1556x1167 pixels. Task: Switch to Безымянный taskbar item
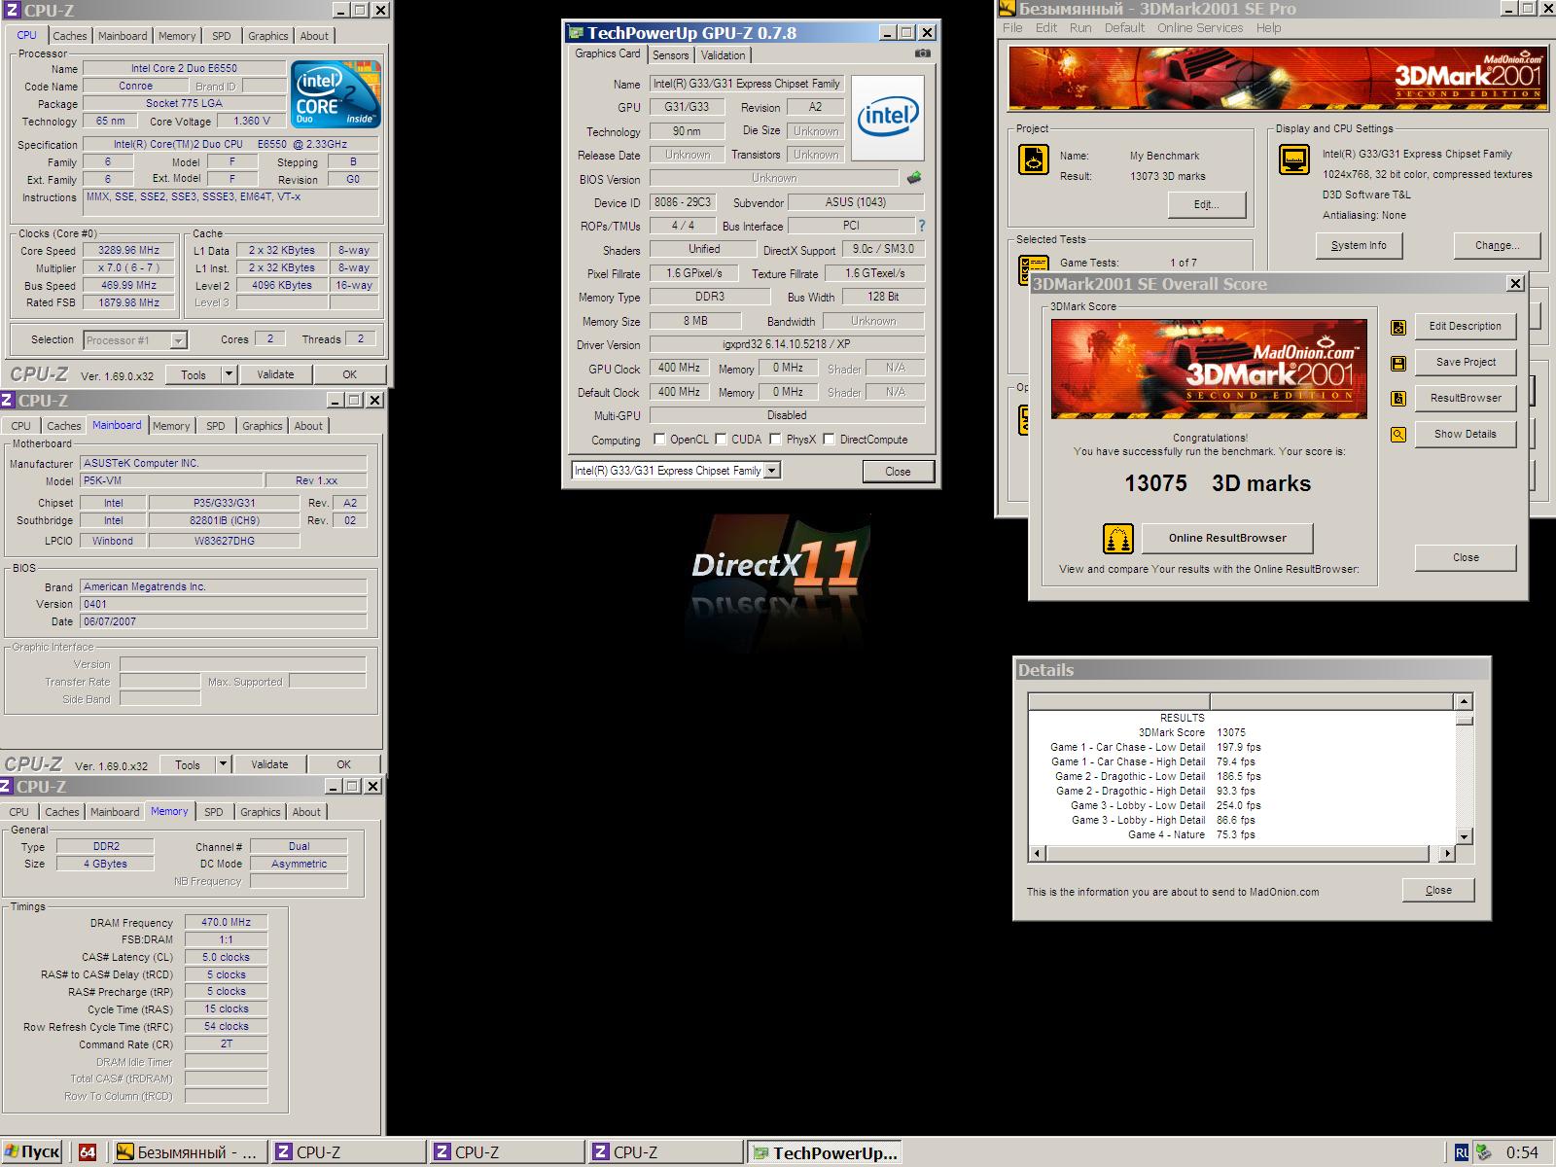[x=189, y=1152]
